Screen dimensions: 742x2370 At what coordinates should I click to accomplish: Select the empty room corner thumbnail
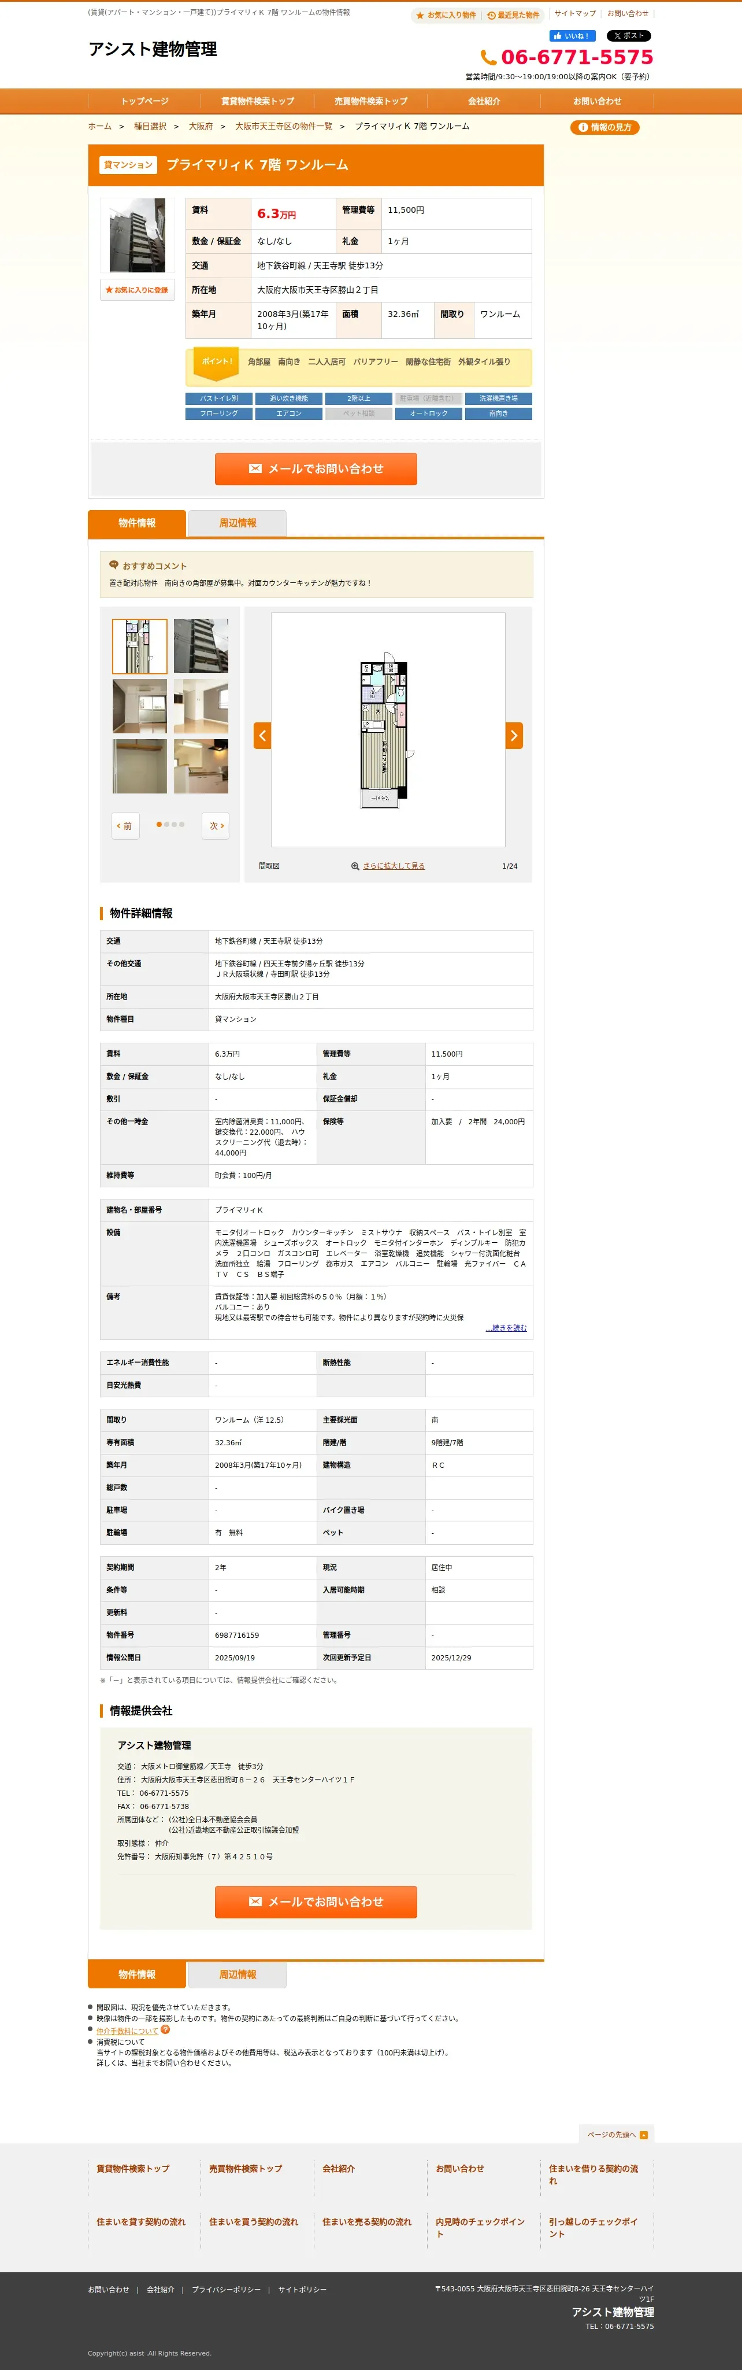pos(201,706)
